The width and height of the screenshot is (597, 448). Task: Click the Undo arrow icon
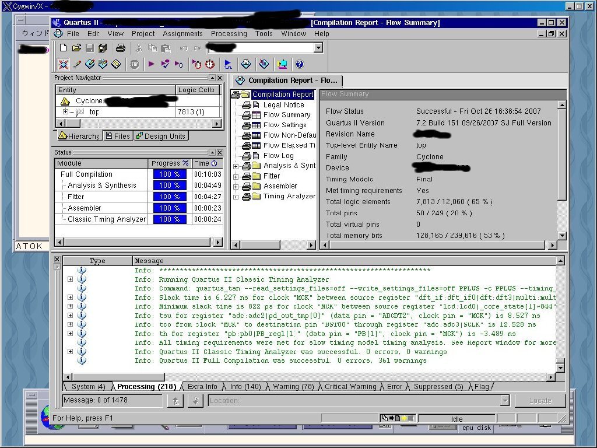184,48
